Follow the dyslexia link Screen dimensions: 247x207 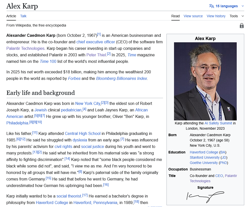click(80, 140)
